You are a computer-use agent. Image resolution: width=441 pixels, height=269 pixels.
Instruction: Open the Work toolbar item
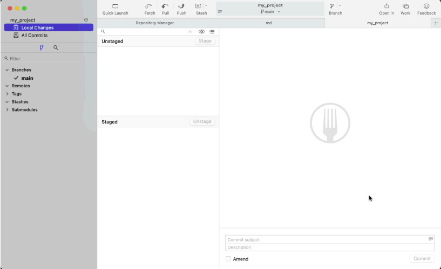coord(405,9)
